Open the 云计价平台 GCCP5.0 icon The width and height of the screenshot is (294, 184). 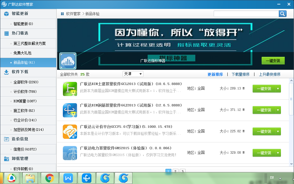click(70, 132)
